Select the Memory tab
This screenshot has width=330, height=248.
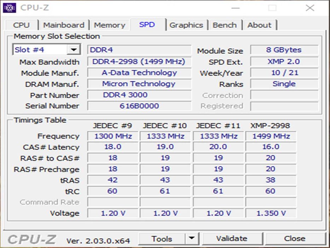(x=110, y=25)
